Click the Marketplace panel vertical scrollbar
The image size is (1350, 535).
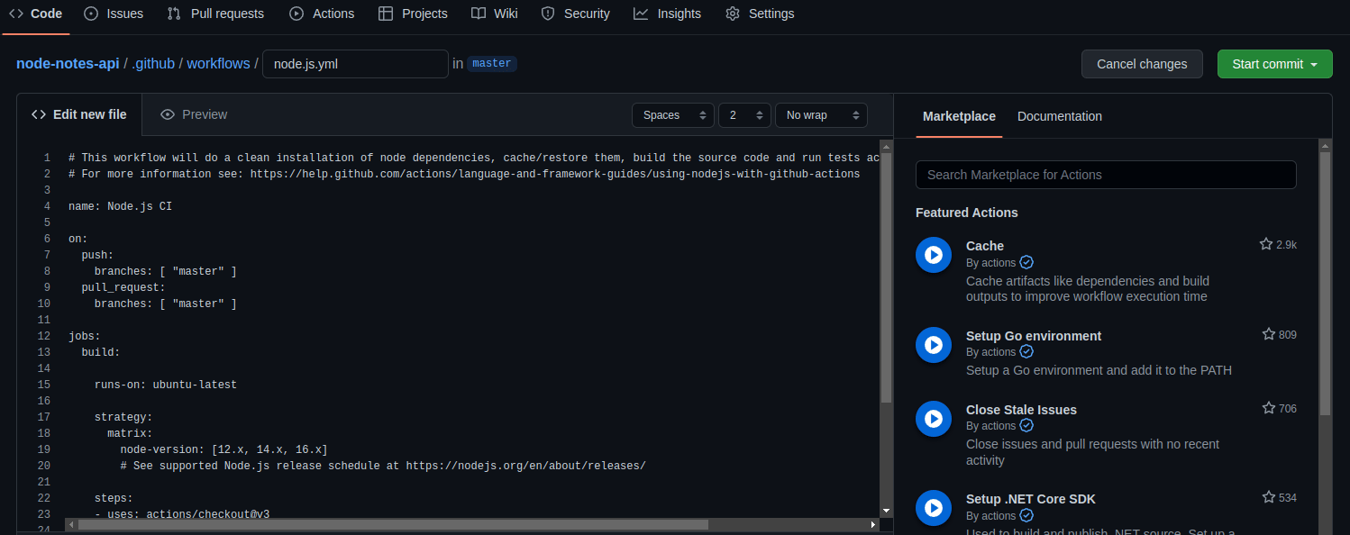[1325, 284]
